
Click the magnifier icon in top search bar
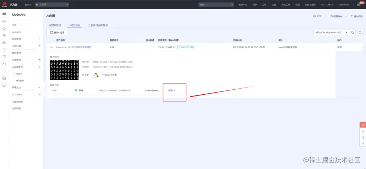[232, 4]
